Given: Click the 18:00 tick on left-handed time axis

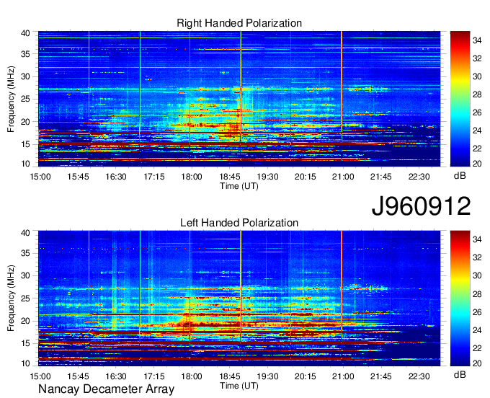Looking at the screenshot, I should pos(192,376).
